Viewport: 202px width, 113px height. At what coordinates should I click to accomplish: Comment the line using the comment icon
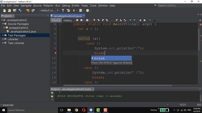coord(150,20)
